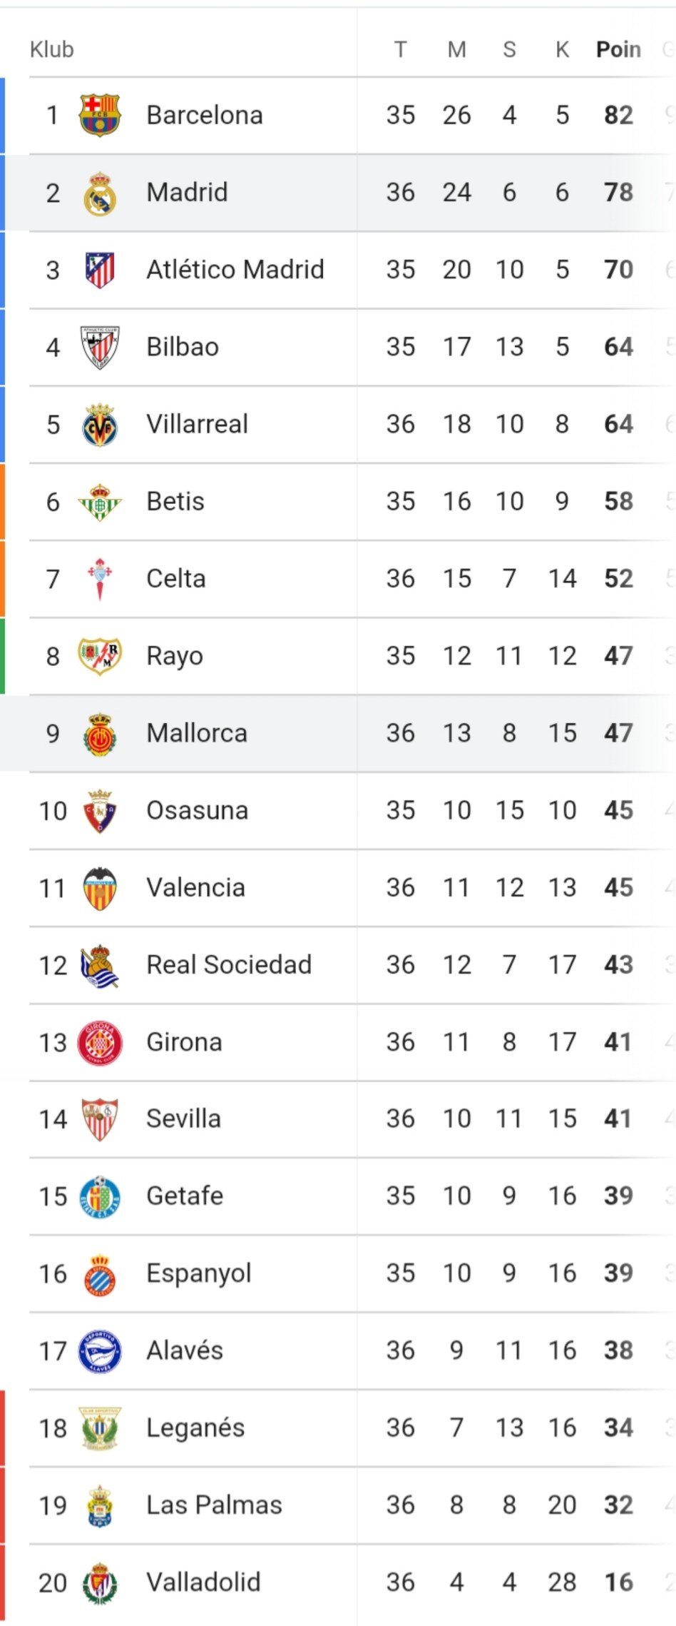The image size is (676, 1626).
Task: Click the Real Madrid crest icon
Action: coord(100,193)
